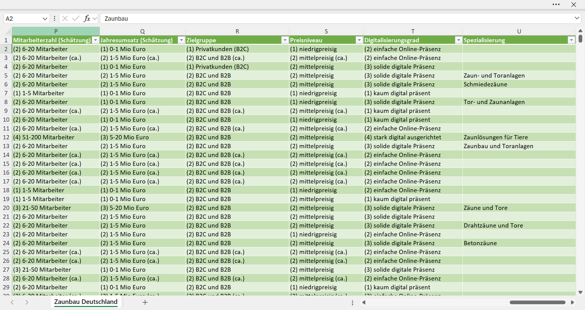The width and height of the screenshot is (585, 310).
Task: Select cell "(3) 21-50 Mitarbeiter" in row 20
Action: click(56, 208)
